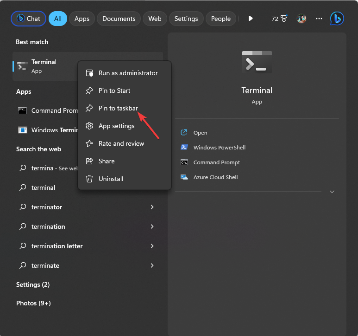Image resolution: width=358 pixels, height=336 pixels.
Task: Click the Bing icon in top-right corner
Action: click(x=337, y=19)
